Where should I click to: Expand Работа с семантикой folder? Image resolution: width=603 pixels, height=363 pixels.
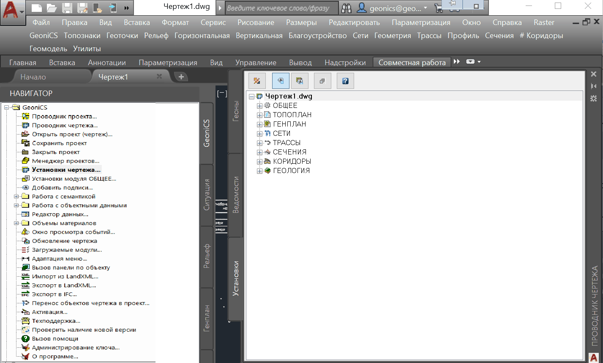[16, 197]
